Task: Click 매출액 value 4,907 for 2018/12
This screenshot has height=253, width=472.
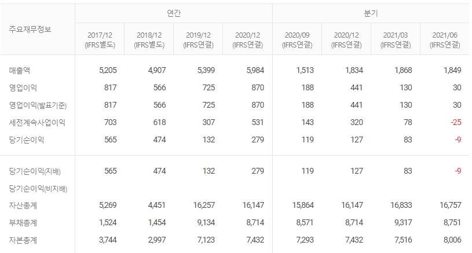Action: (x=157, y=71)
